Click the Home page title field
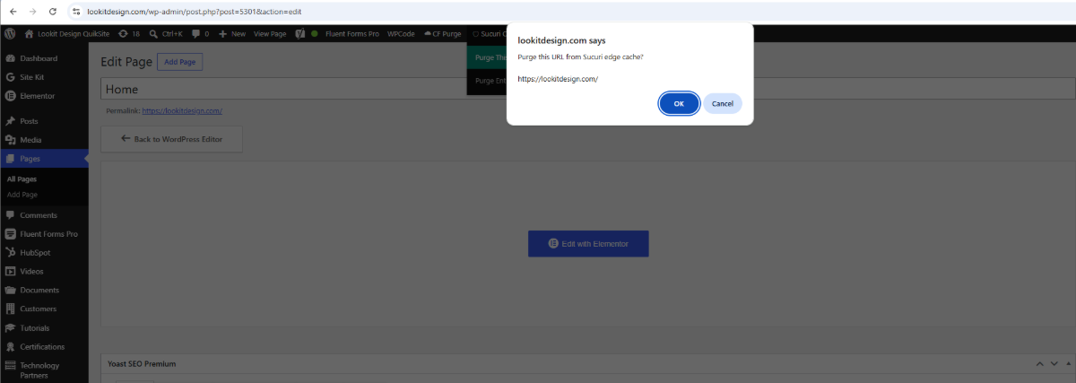 click(x=587, y=90)
